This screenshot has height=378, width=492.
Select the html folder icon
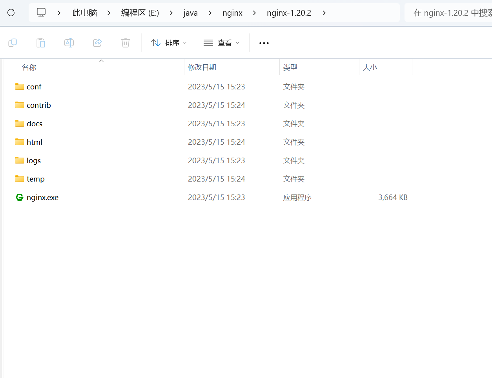(x=20, y=142)
